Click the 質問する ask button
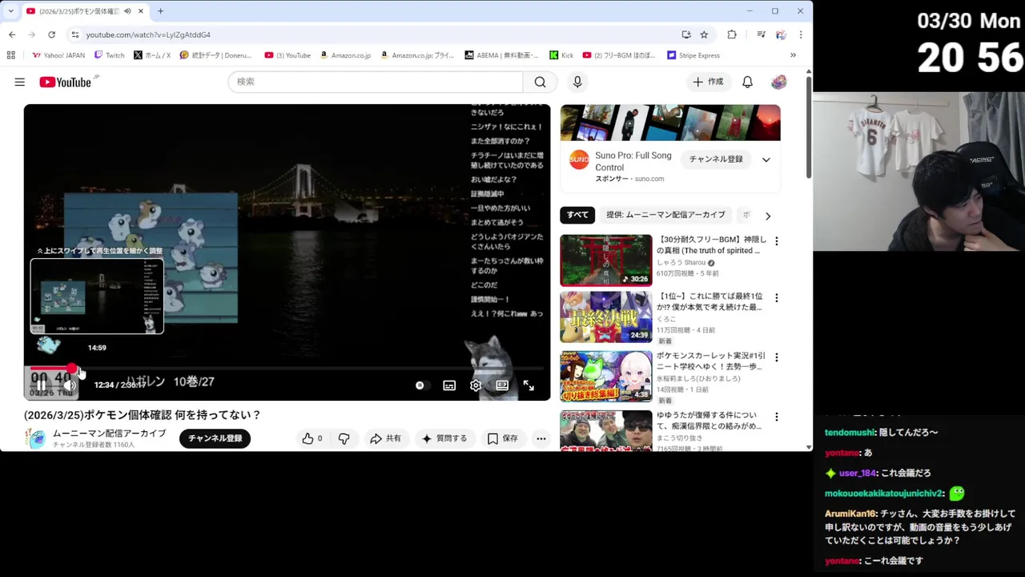 pyautogui.click(x=444, y=438)
